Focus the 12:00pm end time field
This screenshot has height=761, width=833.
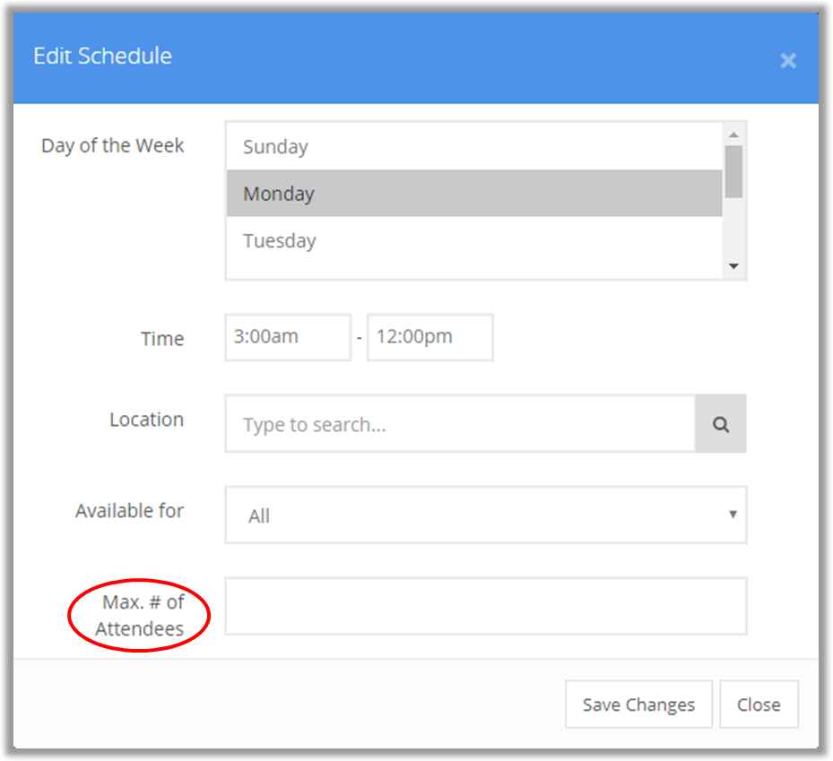(x=430, y=337)
